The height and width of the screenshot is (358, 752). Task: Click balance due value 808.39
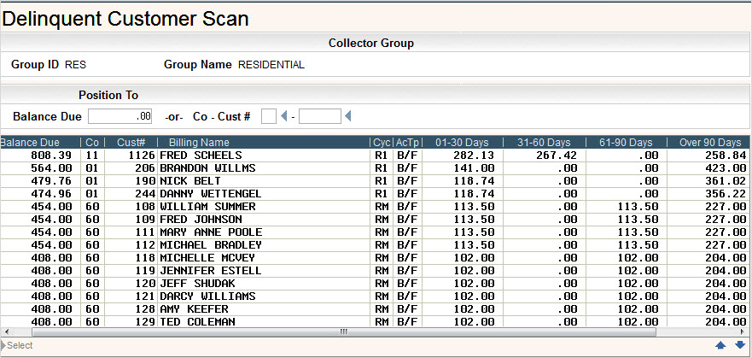click(51, 156)
